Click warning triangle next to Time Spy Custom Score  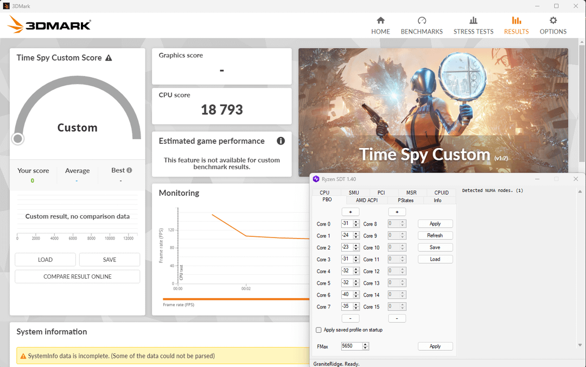point(109,58)
